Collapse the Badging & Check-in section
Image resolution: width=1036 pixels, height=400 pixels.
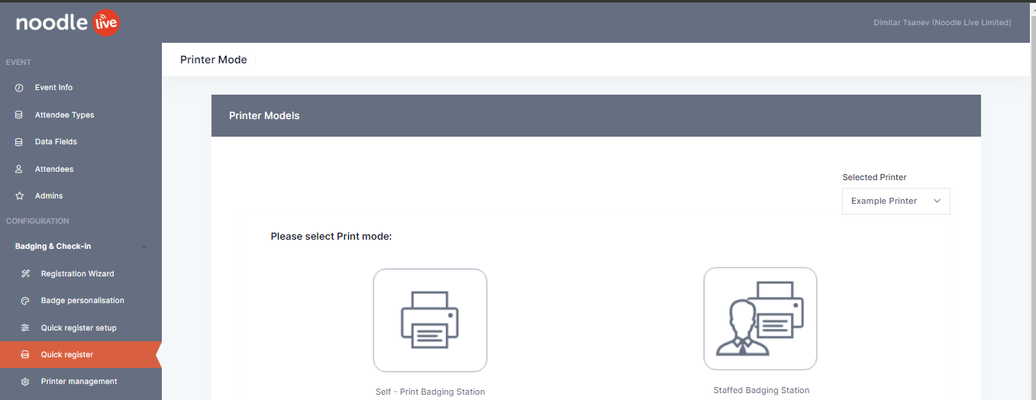pyautogui.click(x=144, y=247)
